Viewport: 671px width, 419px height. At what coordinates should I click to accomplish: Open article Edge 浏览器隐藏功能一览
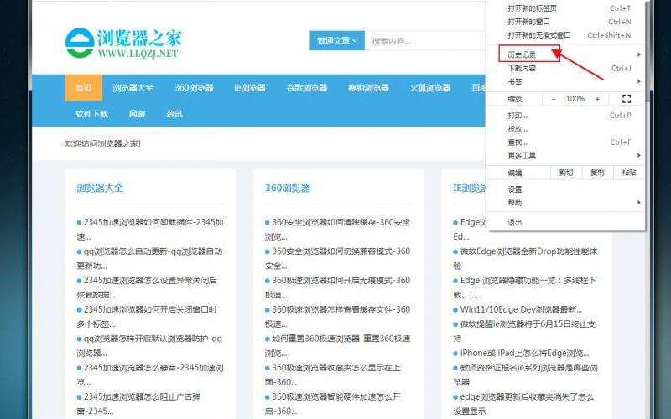pos(525,287)
